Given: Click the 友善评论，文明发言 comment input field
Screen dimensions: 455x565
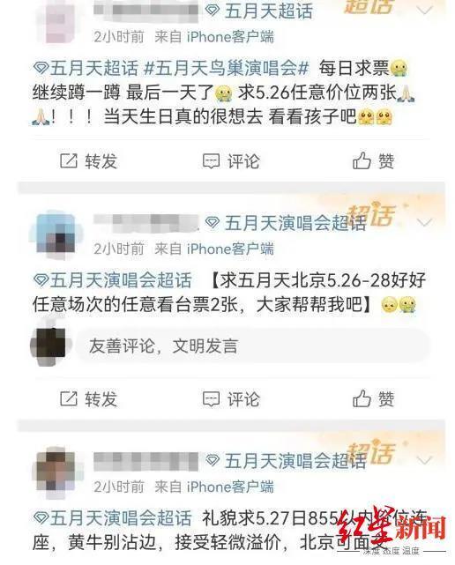Looking at the screenshot, I should [253, 346].
